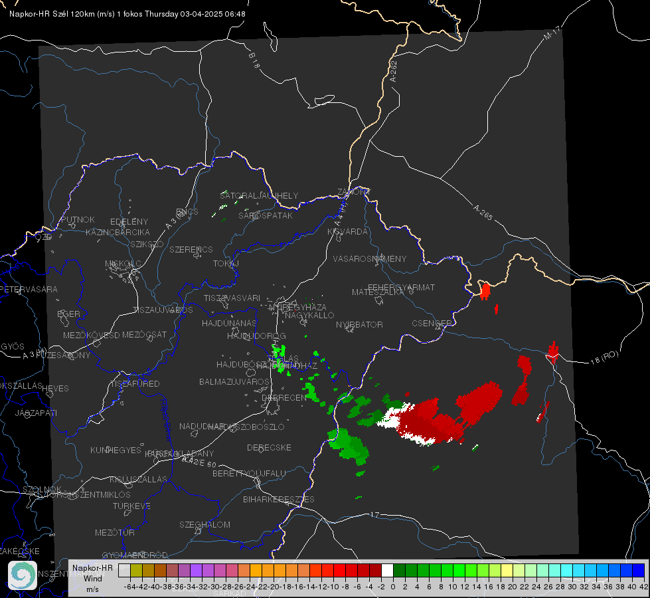This screenshot has width=650, height=598.
Task: Click the olive swatch above label -64
Action: click(136, 570)
